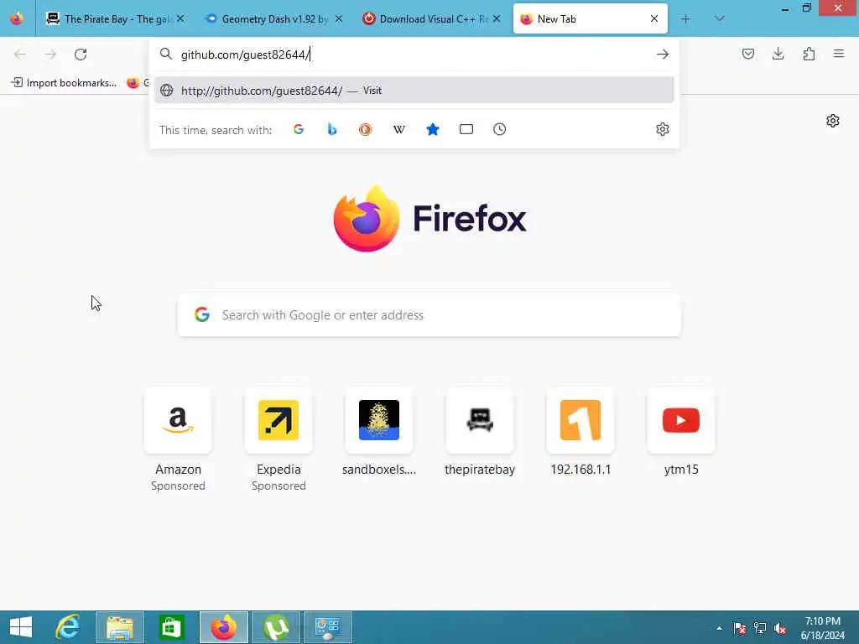Personalize New Tab with gear icon

click(x=833, y=121)
